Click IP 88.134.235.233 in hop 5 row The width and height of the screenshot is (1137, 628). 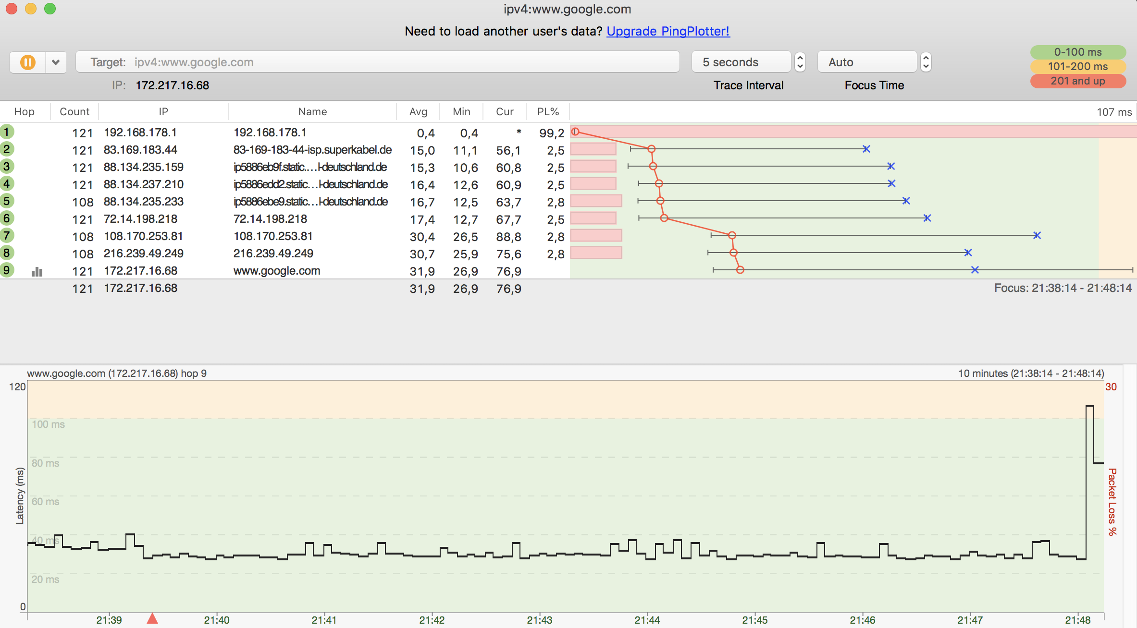[x=143, y=202]
